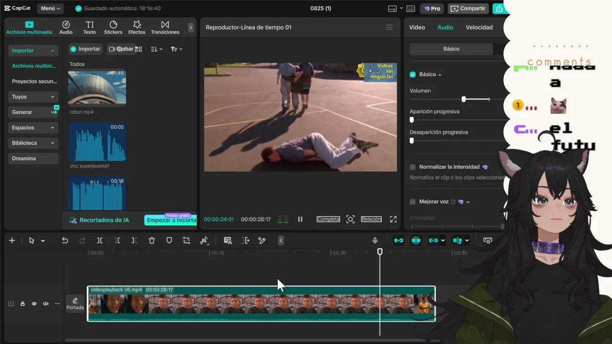Hide the video track with eye icon

(x=34, y=304)
